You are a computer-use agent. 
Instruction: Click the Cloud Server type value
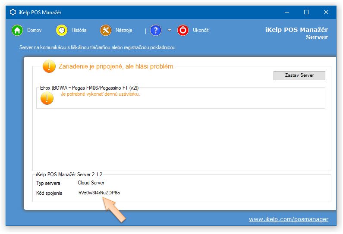(88, 183)
